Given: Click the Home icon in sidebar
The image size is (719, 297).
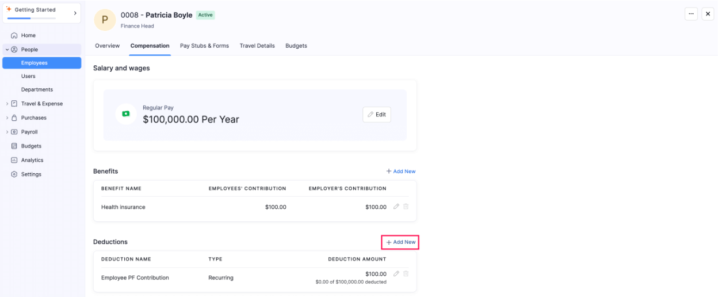Looking at the screenshot, I should click(14, 36).
